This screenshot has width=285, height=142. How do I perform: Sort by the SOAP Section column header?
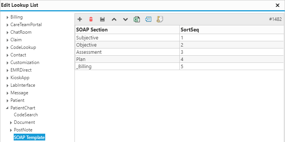coord(127,30)
